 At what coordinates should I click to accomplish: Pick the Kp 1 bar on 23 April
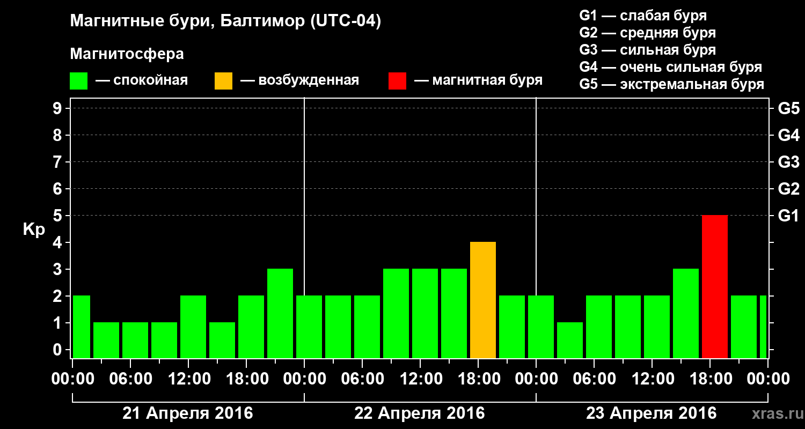point(570,340)
